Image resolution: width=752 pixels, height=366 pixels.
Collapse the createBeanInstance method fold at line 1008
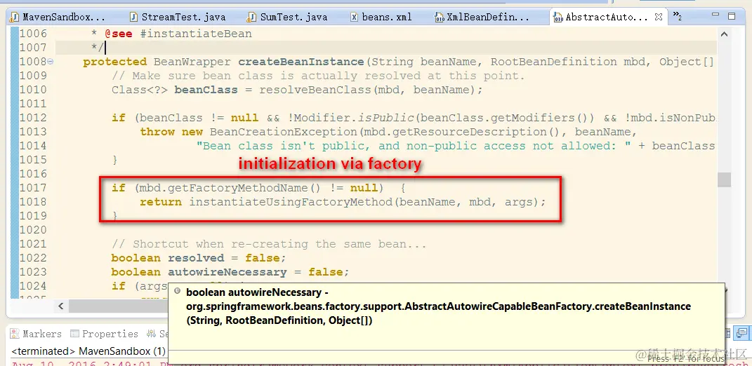[x=51, y=62]
